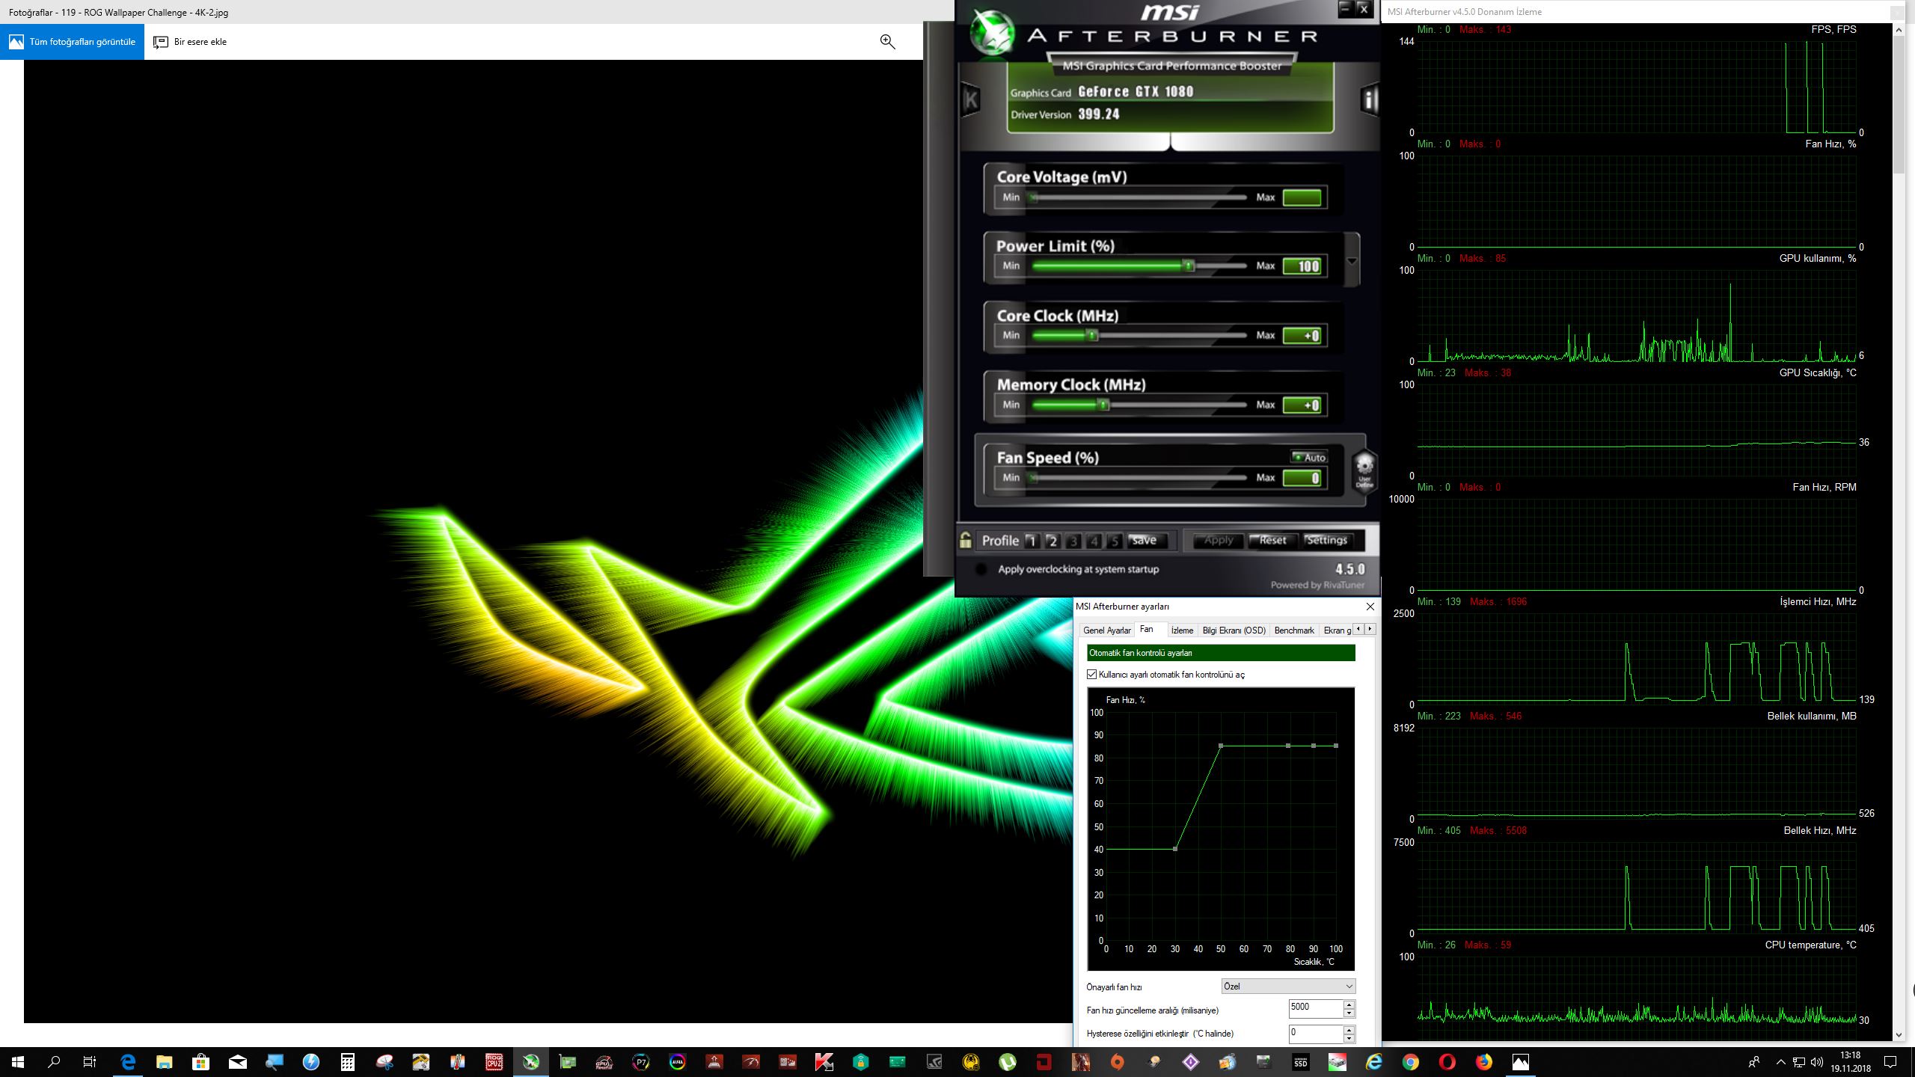Viewport: 1915px width, 1077px height.
Task: Open uTorrent from the taskbar
Action: tap(1008, 1062)
